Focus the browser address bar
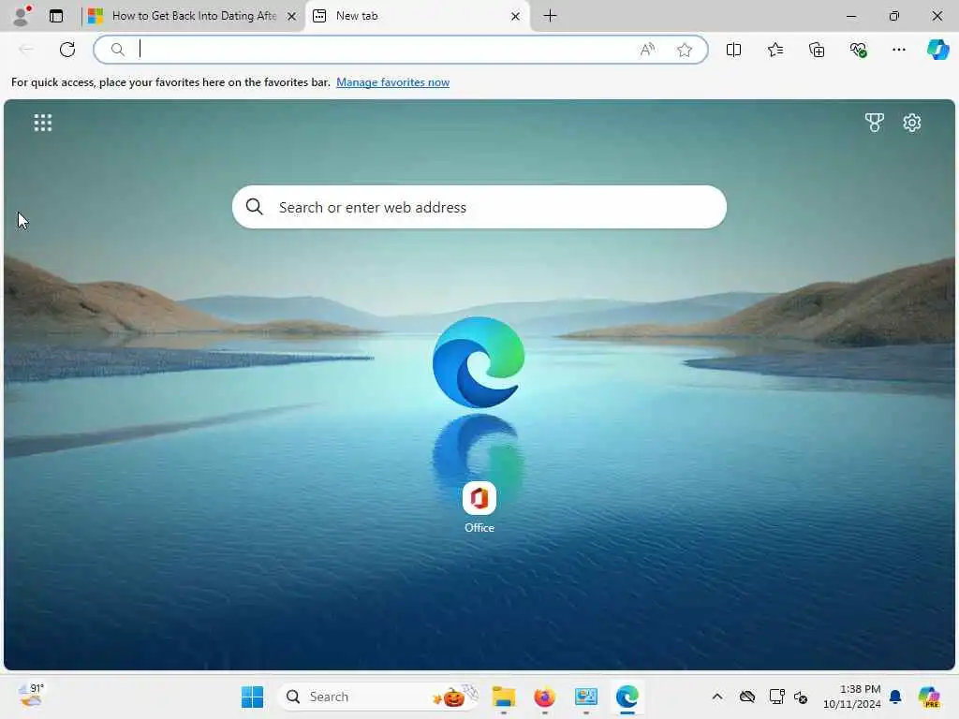 pyautogui.click(x=401, y=50)
